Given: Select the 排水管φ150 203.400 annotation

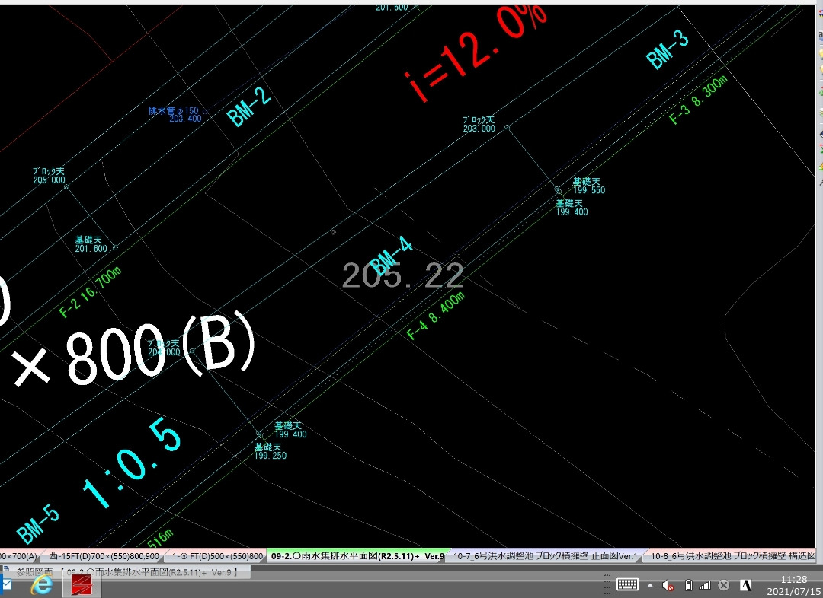Looking at the screenshot, I should tap(175, 114).
